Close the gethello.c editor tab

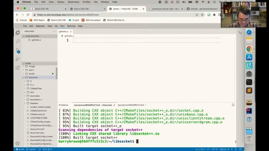pos(71,31)
